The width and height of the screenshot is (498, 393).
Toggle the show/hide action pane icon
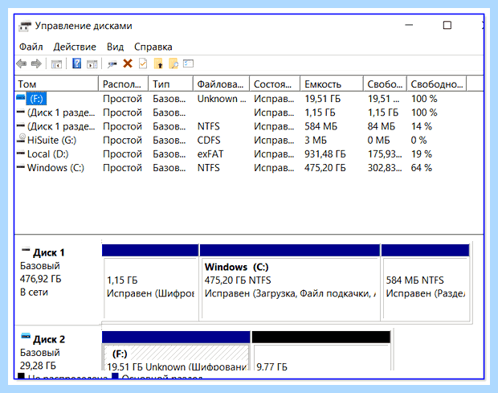click(x=92, y=64)
